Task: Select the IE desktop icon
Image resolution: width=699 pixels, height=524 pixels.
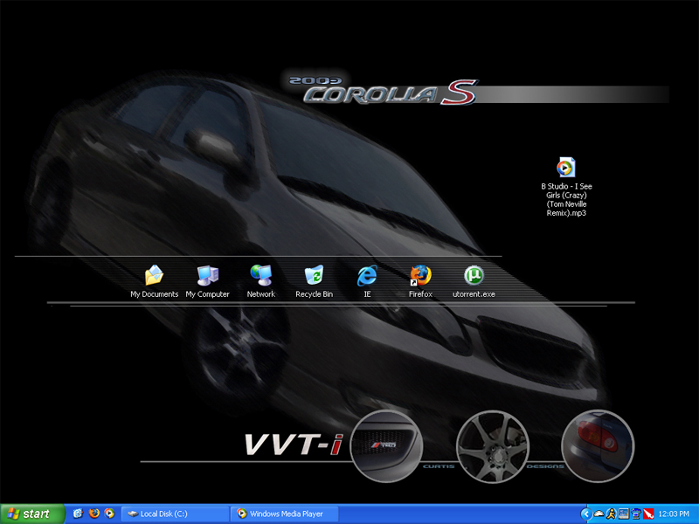Action: (367, 275)
